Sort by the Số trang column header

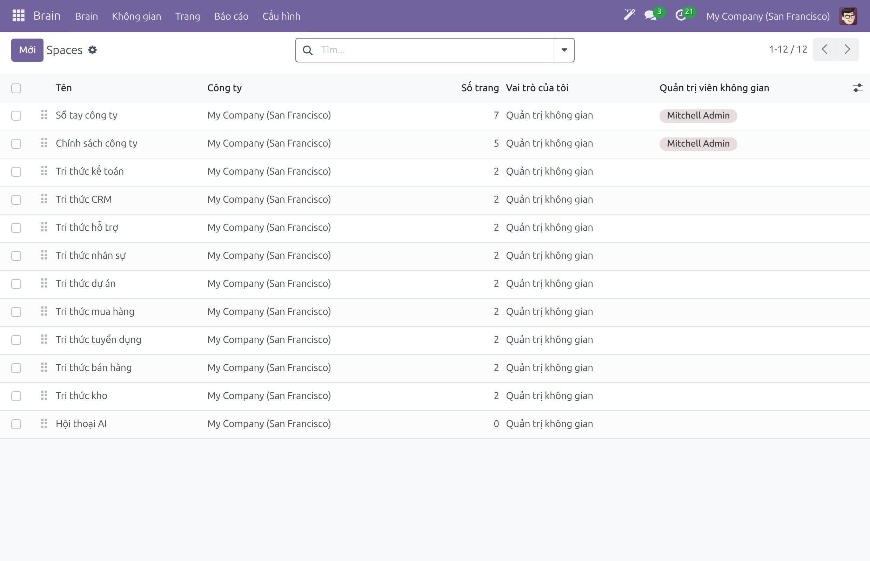pyautogui.click(x=480, y=88)
